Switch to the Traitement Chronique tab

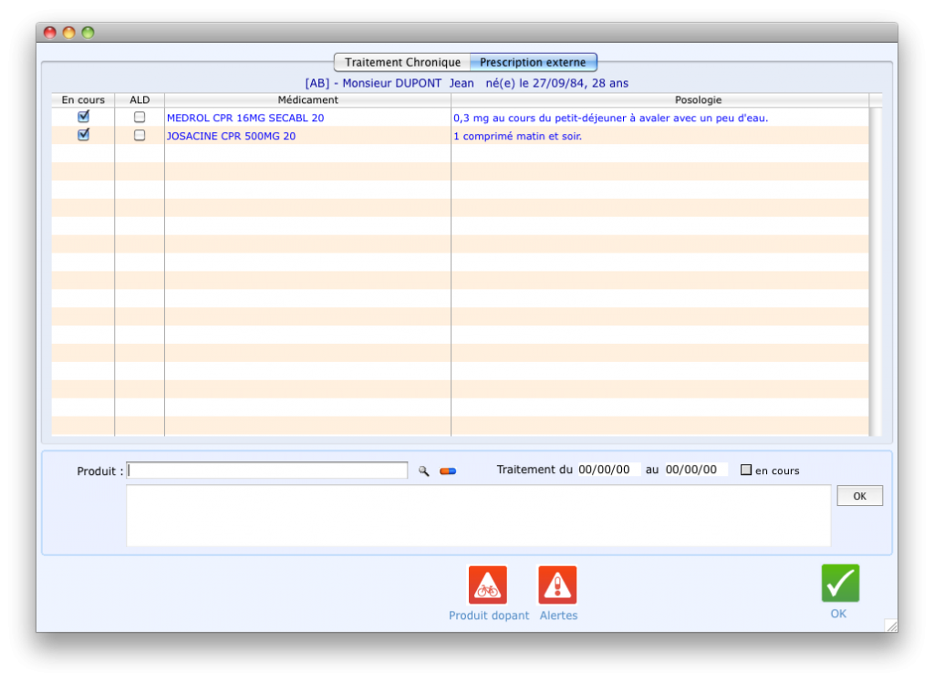coord(402,62)
